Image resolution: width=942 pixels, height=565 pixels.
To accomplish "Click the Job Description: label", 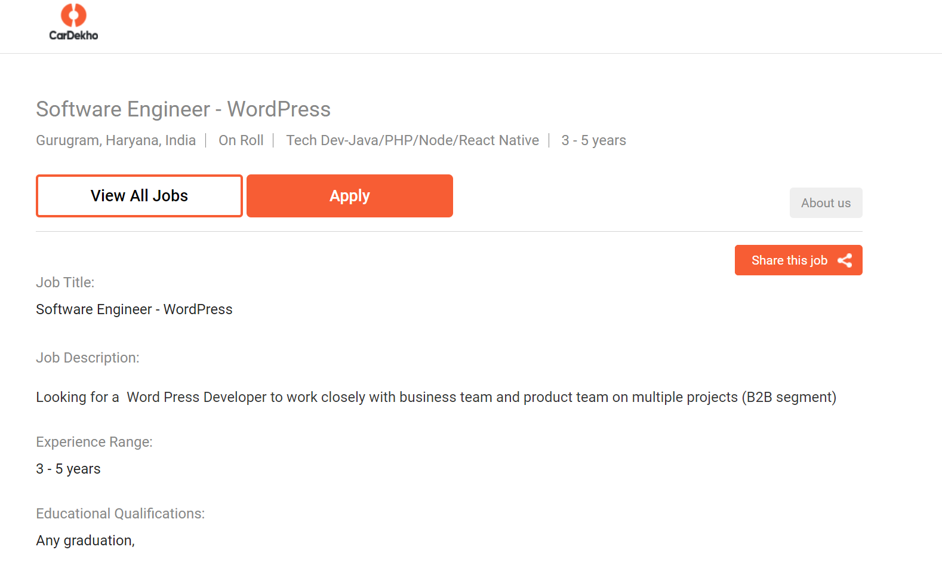I will click(x=88, y=358).
